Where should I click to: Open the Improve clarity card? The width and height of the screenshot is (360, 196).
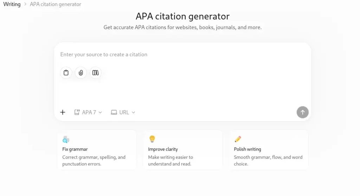(182, 150)
